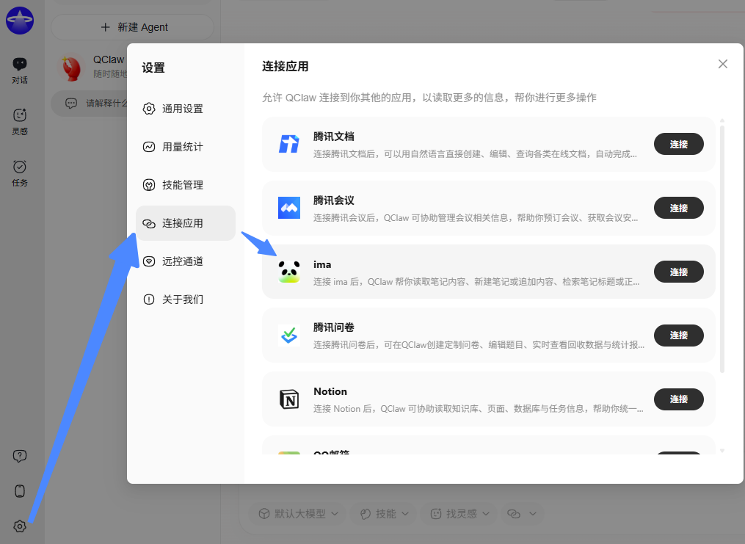Open the 默认大模型 dropdown

[297, 514]
